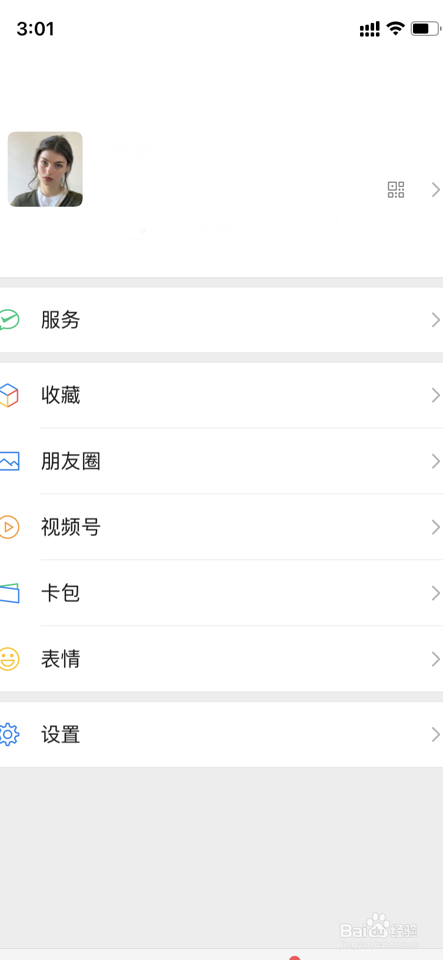The height and width of the screenshot is (960, 443).
Task: Tap the Favorites (收藏) cube icon
Action: tap(9, 395)
